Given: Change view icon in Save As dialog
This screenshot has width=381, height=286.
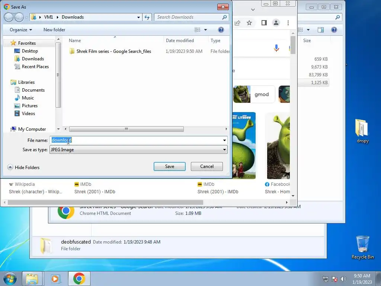Looking at the screenshot, I should [197, 30].
